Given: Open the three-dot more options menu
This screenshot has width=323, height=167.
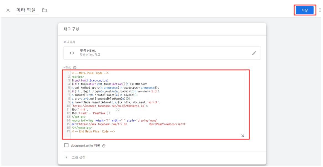Looking at the screenshot, I should [x=320, y=10].
